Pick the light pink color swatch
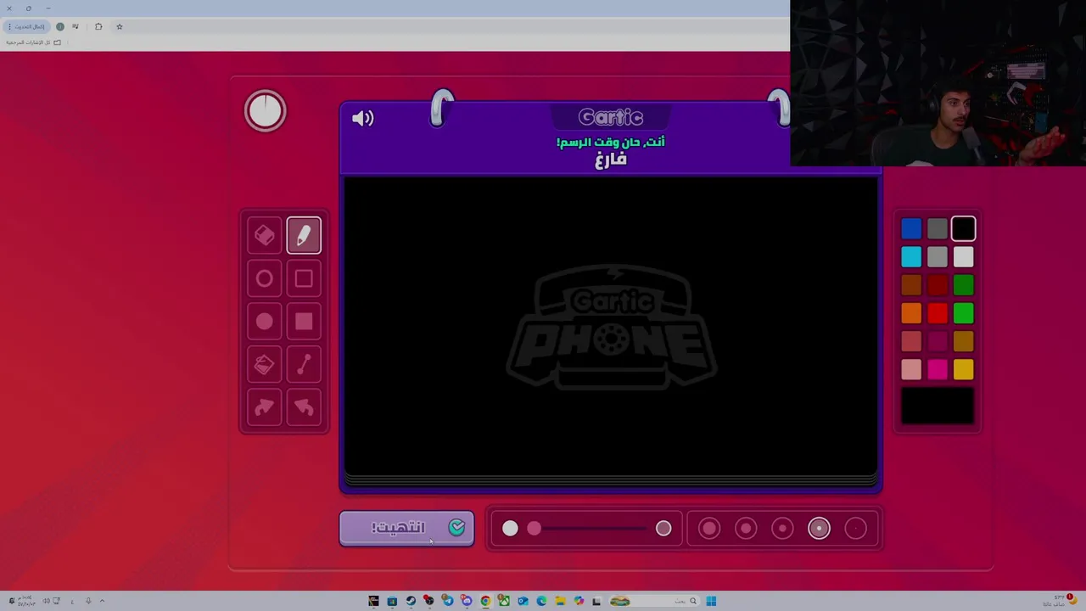The image size is (1086, 611). pyautogui.click(x=911, y=369)
